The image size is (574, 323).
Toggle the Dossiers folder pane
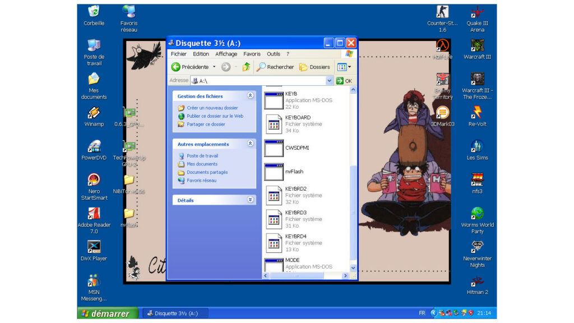(314, 67)
